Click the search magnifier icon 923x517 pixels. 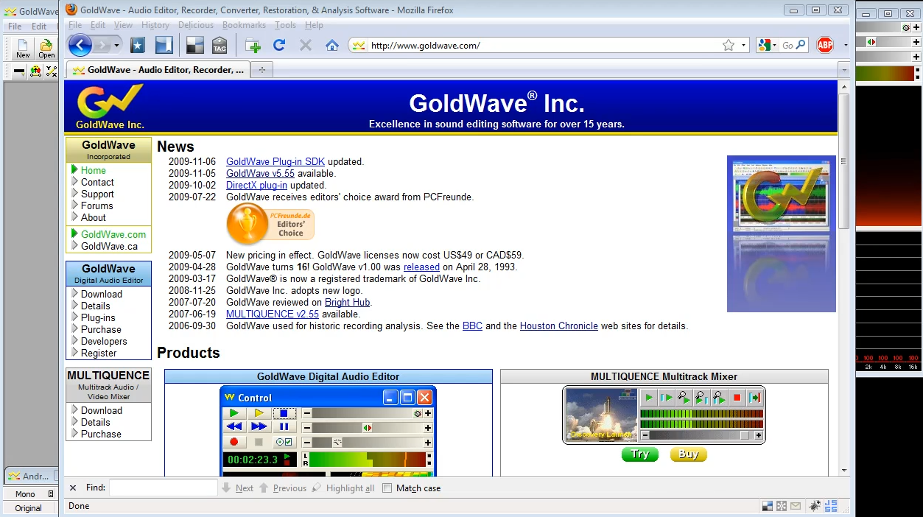(x=801, y=45)
